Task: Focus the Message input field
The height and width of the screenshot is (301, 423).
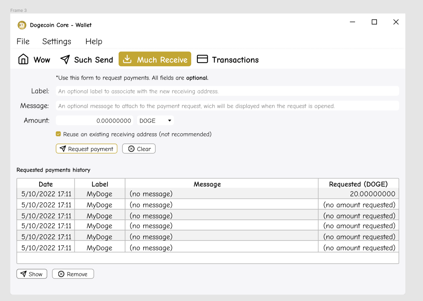Action: tap(227, 106)
